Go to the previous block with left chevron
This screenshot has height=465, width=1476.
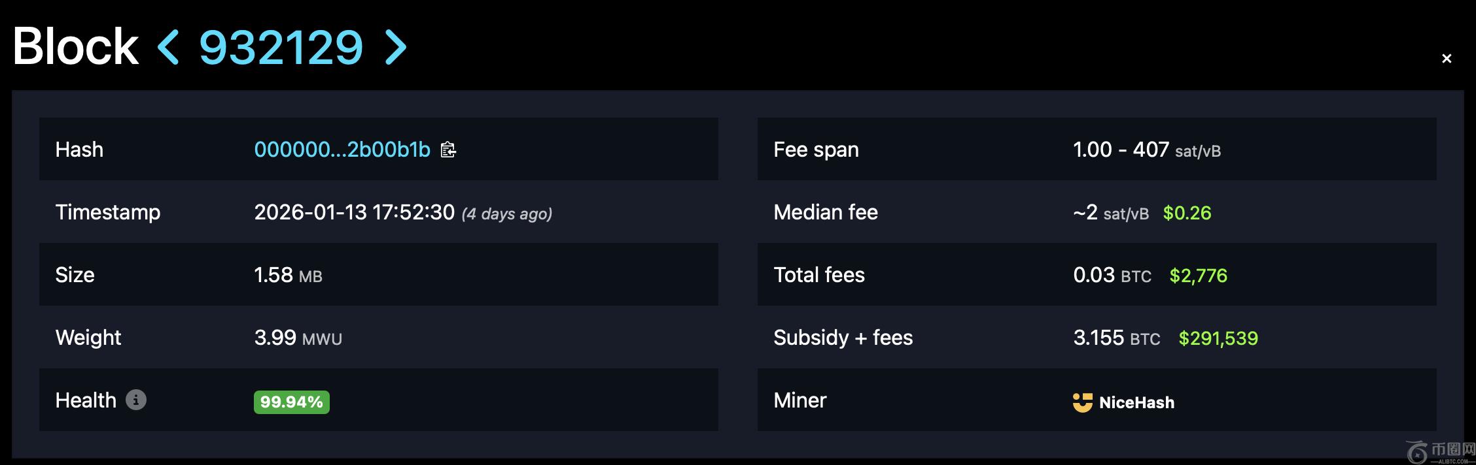[168, 47]
